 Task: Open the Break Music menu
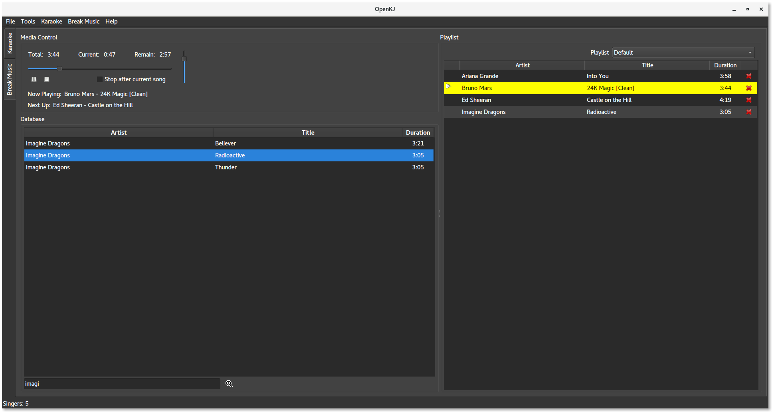tap(83, 22)
